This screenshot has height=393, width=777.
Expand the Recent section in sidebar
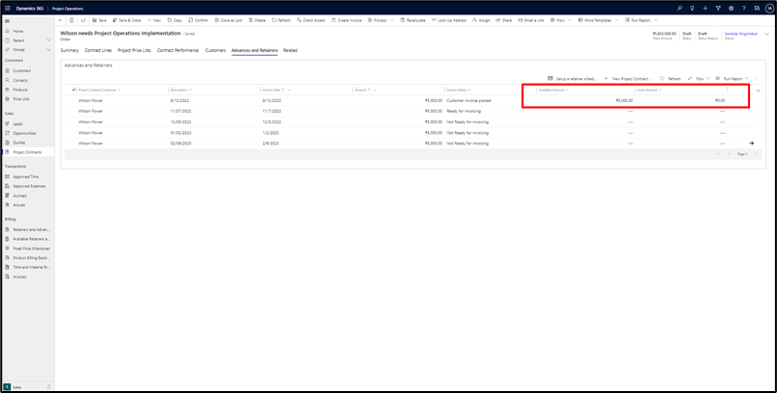48,40
